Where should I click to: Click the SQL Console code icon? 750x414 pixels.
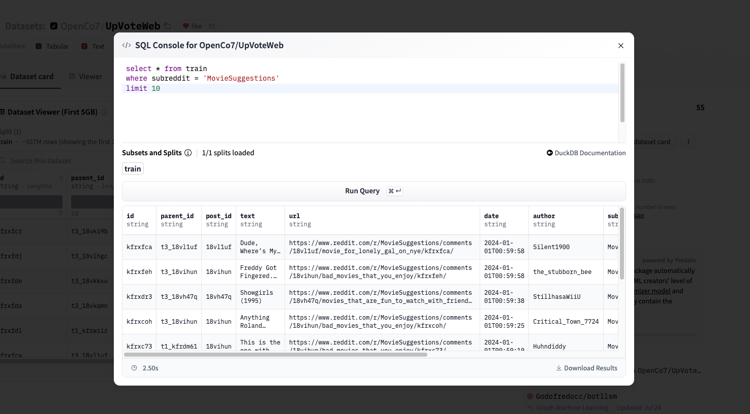tap(127, 45)
